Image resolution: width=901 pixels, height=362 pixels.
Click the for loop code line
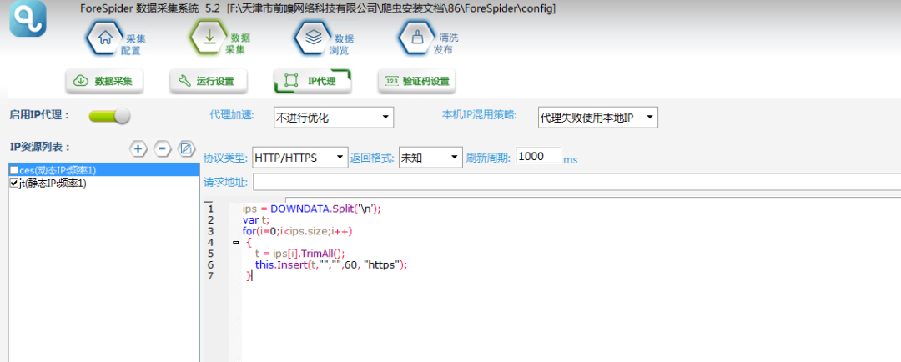(x=297, y=231)
